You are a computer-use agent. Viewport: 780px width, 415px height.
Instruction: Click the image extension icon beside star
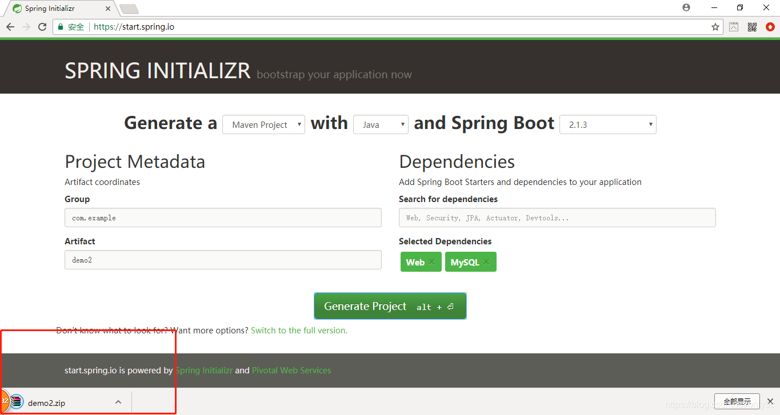coord(734,27)
